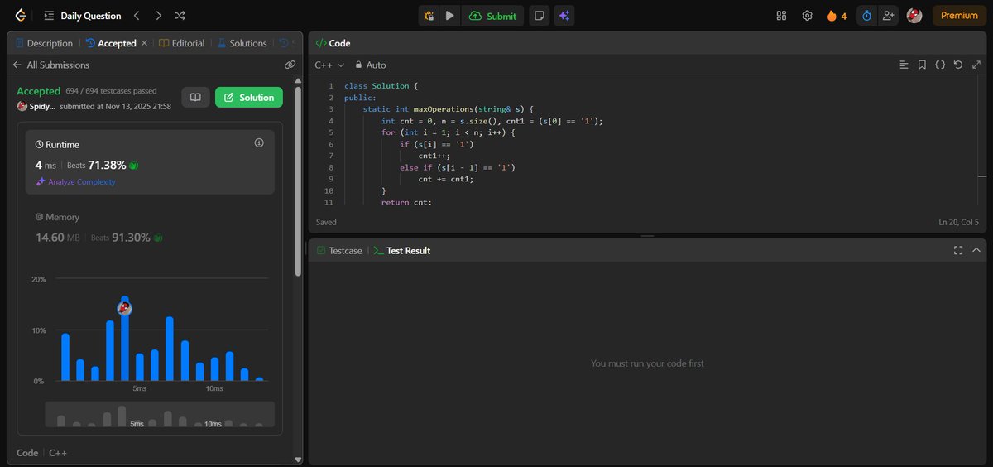Select the Code panel tab
Screen dimensions: 993x467
pyautogui.click(x=333, y=43)
